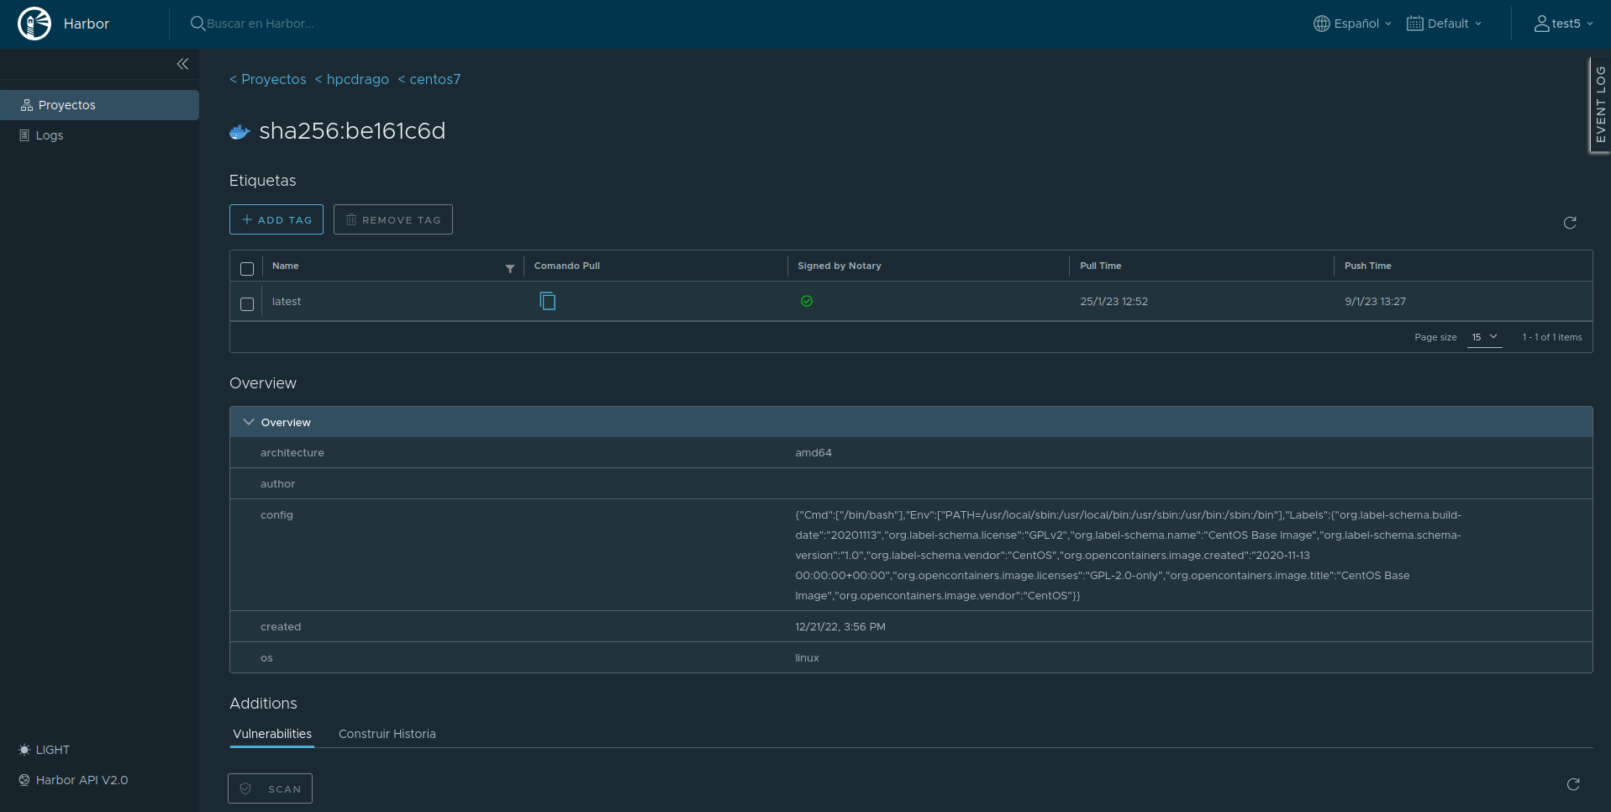Image resolution: width=1611 pixels, height=812 pixels.
Task: Click the globe language icon
Action: click(x=1322, y=24)
